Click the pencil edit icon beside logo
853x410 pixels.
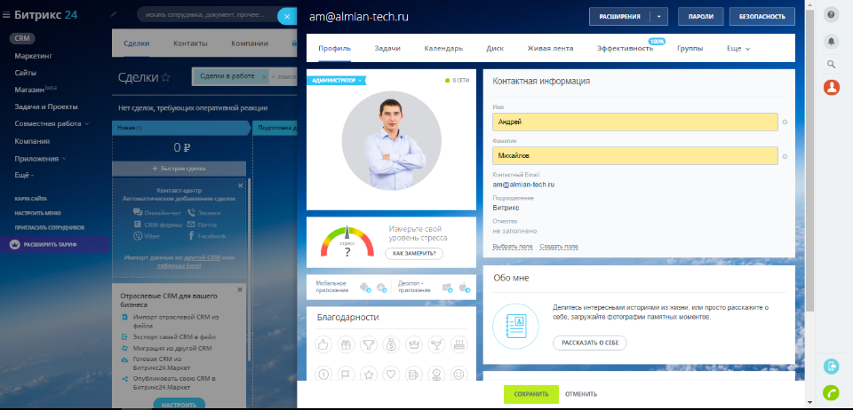(114, 15)
